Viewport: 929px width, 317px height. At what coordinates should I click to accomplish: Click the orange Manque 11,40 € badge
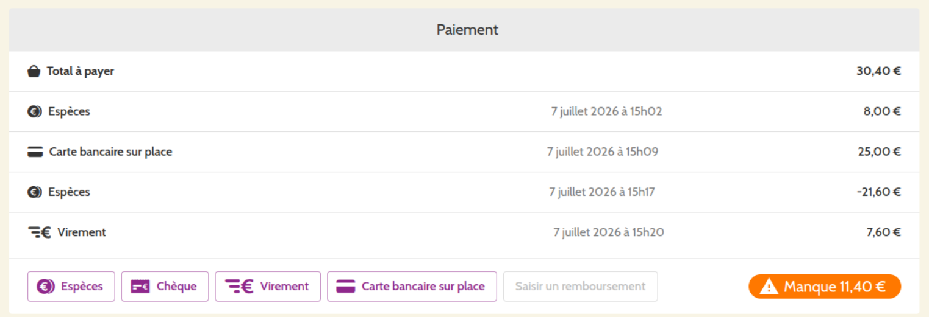pos(825,287)
